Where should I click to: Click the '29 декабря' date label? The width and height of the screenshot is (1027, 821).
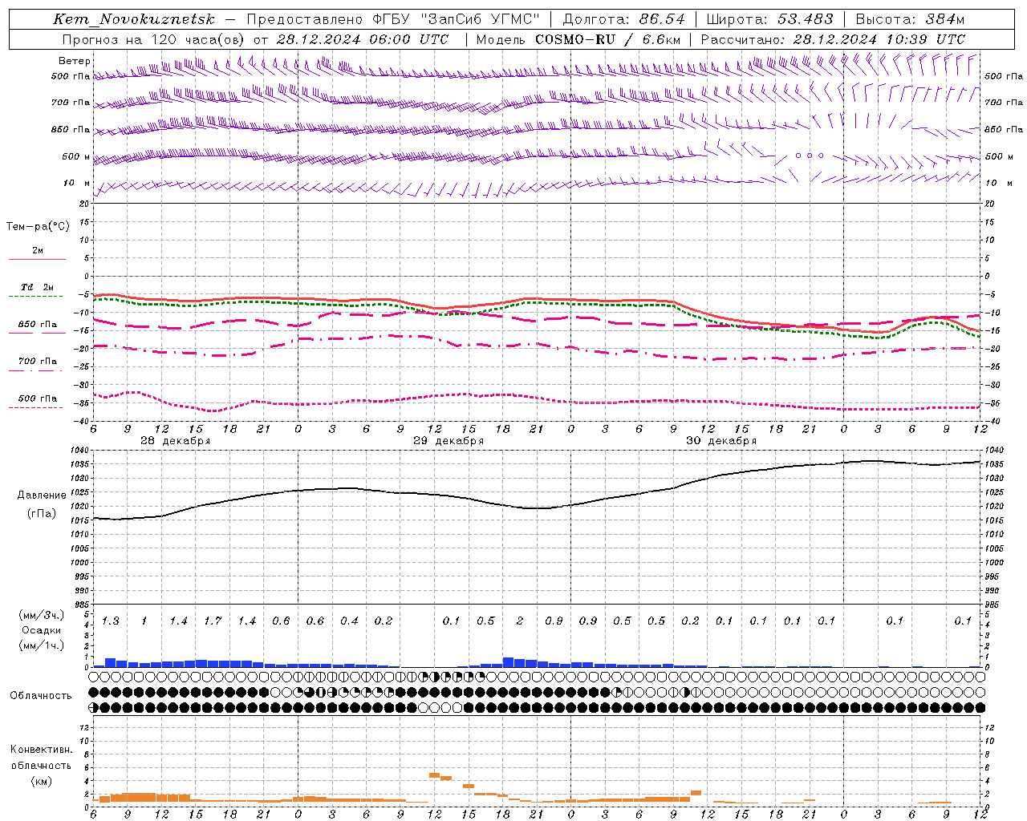click(x=449, y=441)
